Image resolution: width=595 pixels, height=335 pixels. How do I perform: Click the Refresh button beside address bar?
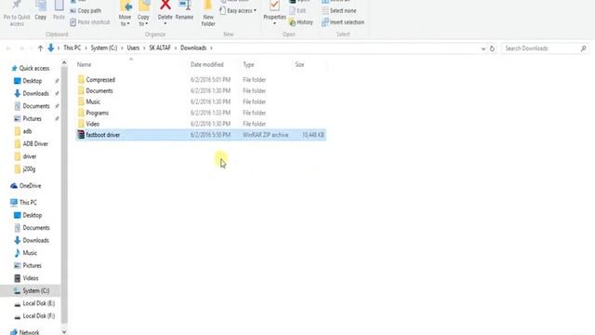(492, 48)
